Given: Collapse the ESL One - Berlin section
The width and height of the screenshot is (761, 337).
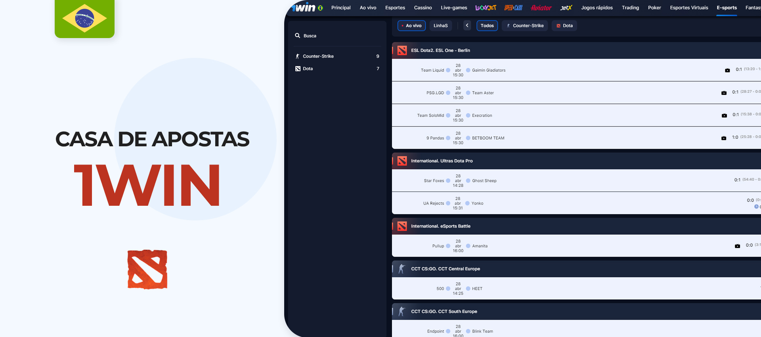Looking at the screenshot, I should (576, 50).
